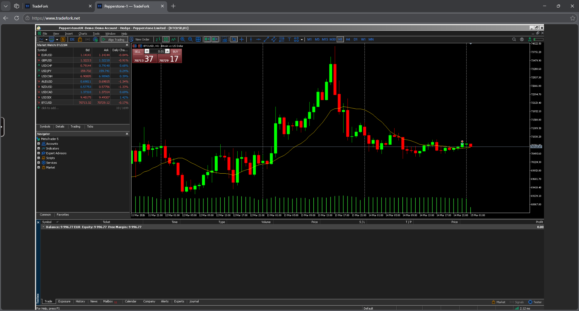Screen dimensions: 579x311
Task: Switch timeframe to H4
Action: [348, 39]
